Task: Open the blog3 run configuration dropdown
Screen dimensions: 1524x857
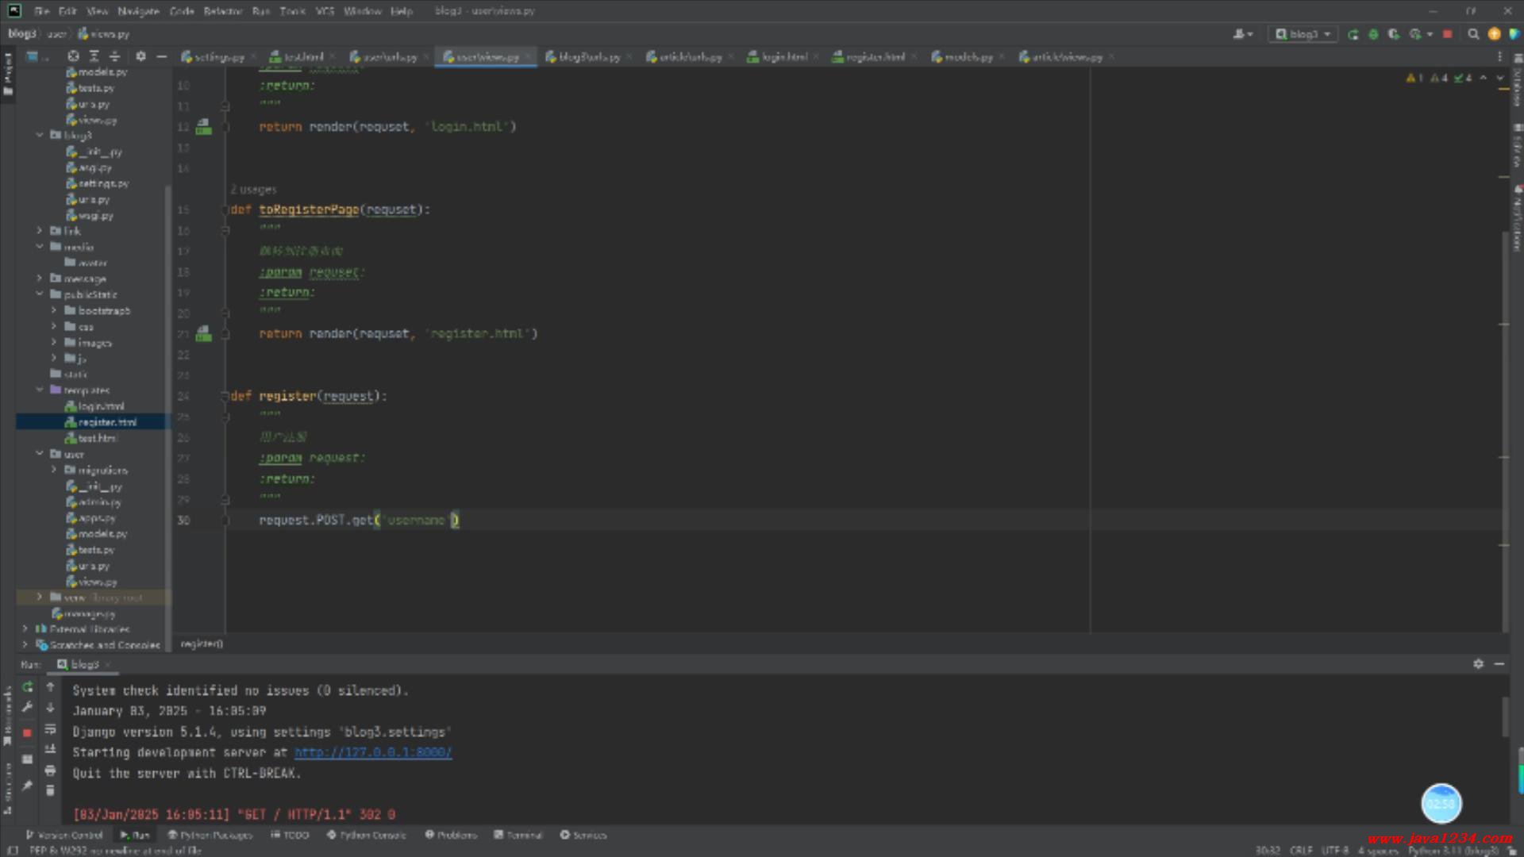Action: [x=1303, y=34]
